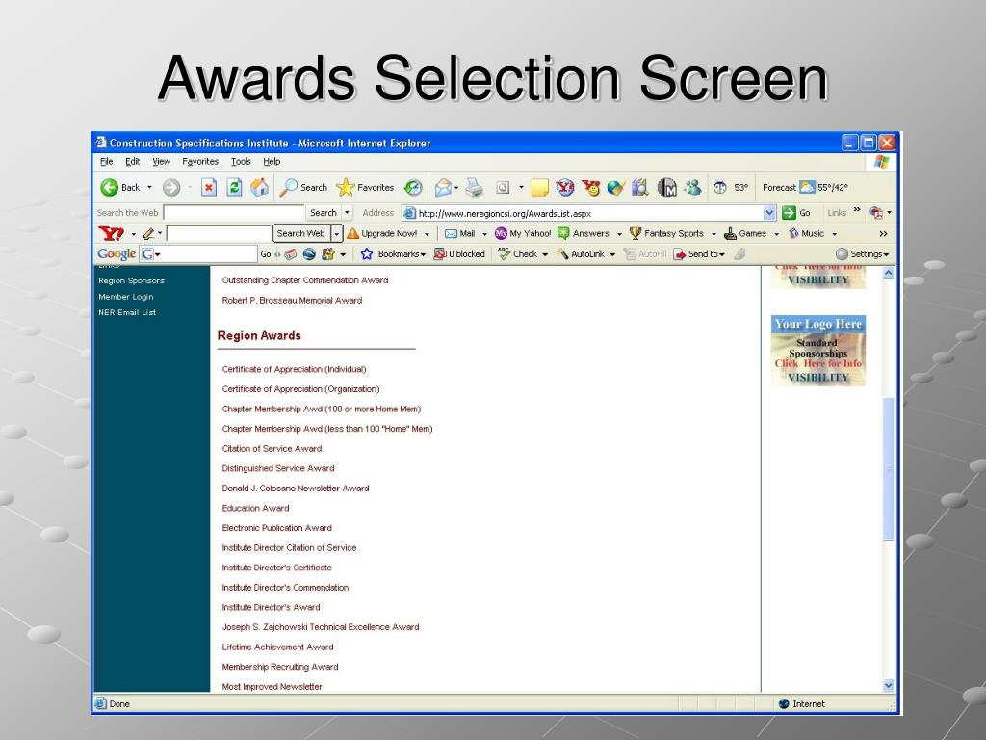Click the Google logo on toolbar

117,253
